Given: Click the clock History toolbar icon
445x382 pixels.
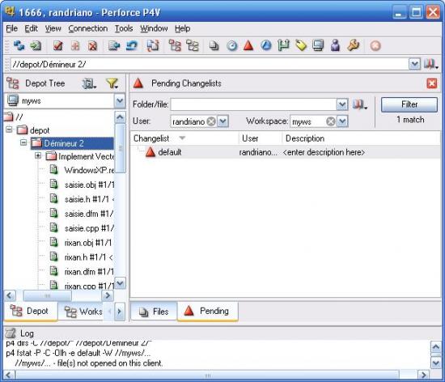Looking at the screenshot, I should click(232, 45).
